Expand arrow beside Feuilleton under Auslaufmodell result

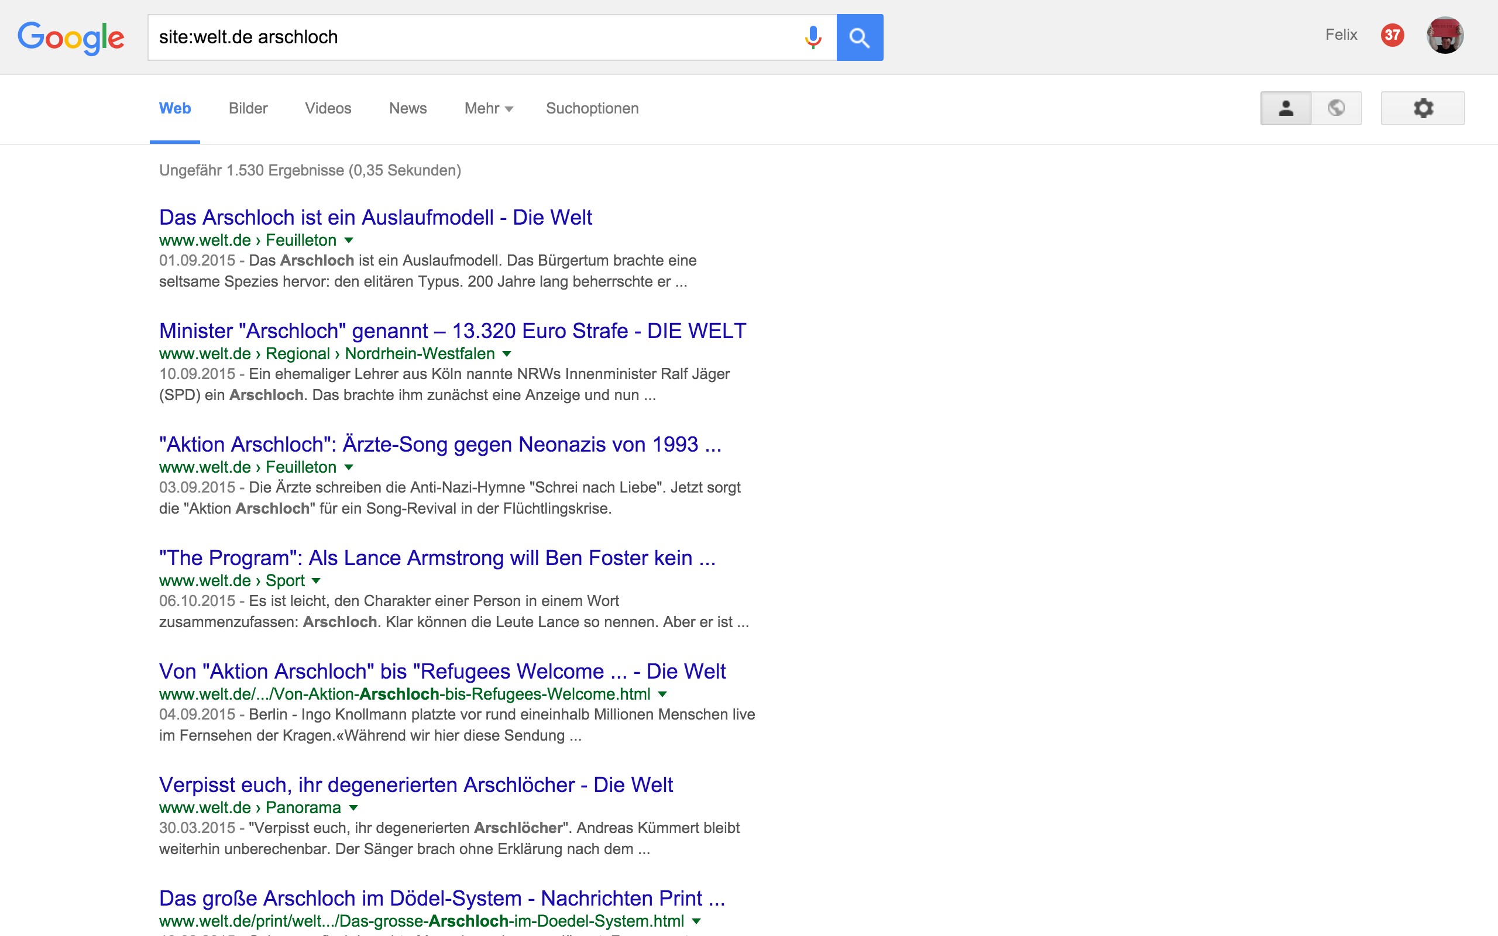point(349,240)
